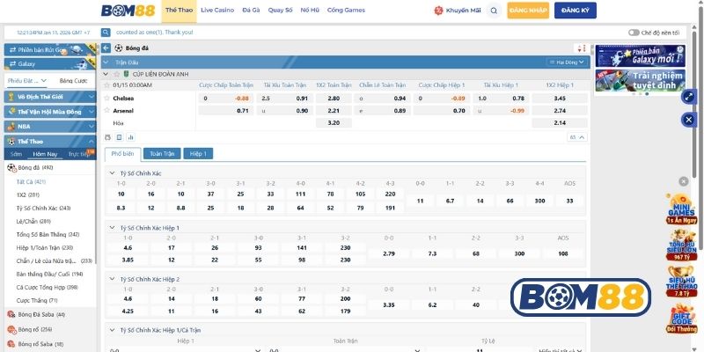Screen dimensions: 704x352
Task: Click the Bóng đá soccer ball sidebar icon
Action: coord(11,167)
